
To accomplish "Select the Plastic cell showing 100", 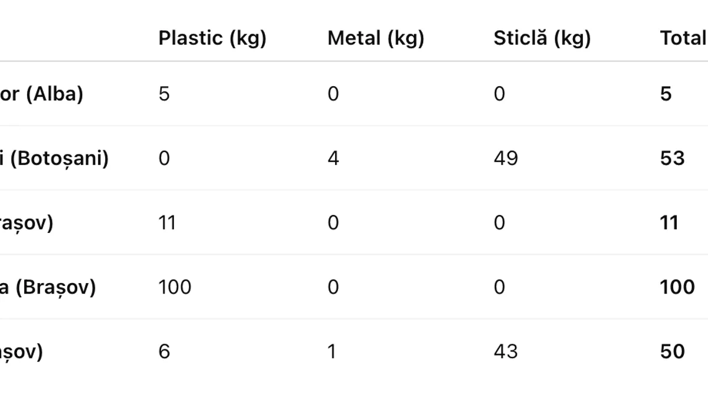I will tap(175, 287).
